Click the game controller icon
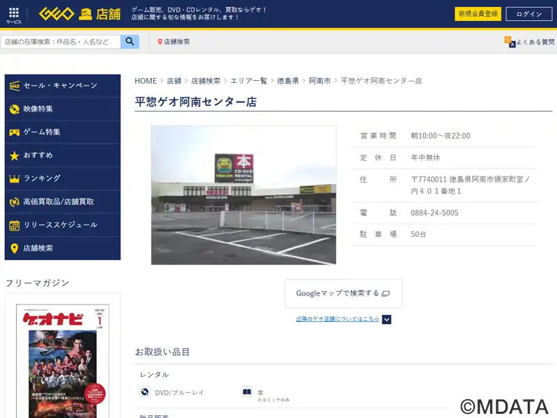 [14, 132]
